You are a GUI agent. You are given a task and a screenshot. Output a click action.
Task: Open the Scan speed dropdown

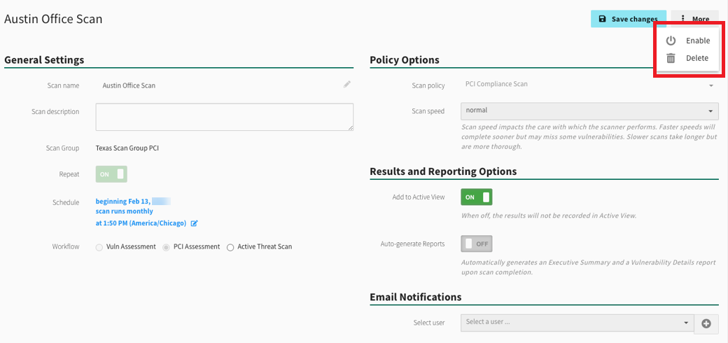pyautogui.click(x=589, y=111)
